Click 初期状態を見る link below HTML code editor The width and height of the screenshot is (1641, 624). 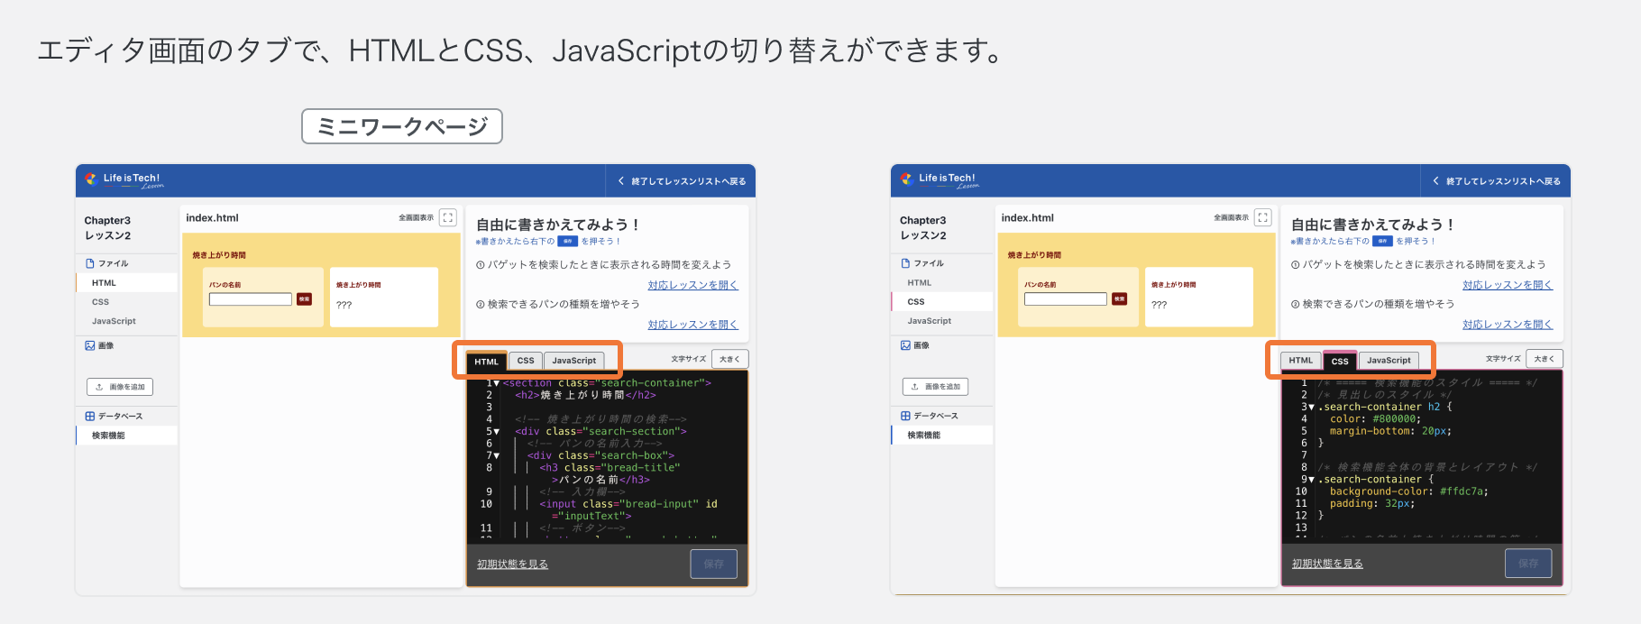point(512,564)
